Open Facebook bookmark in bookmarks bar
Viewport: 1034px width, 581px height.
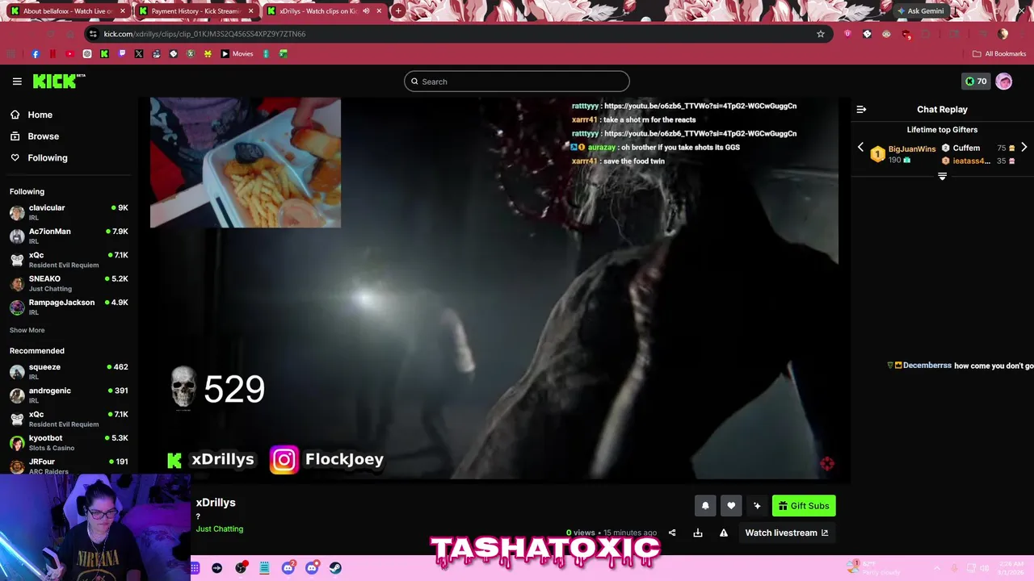click(x=36, y=54)
